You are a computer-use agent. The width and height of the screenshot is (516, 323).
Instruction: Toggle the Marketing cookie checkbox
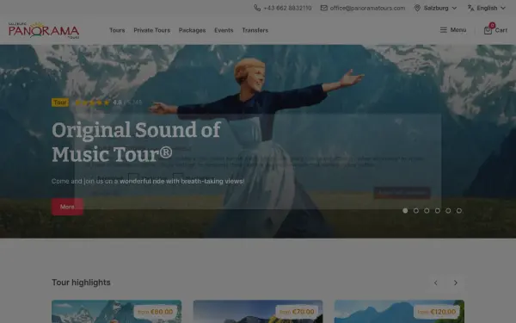point(178,178)
